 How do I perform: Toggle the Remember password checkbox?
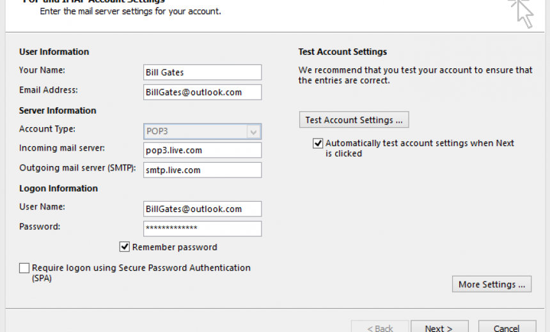click(x=125, y=247)
